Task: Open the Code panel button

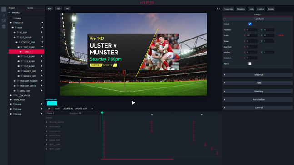Action: (x=251, y=9)
